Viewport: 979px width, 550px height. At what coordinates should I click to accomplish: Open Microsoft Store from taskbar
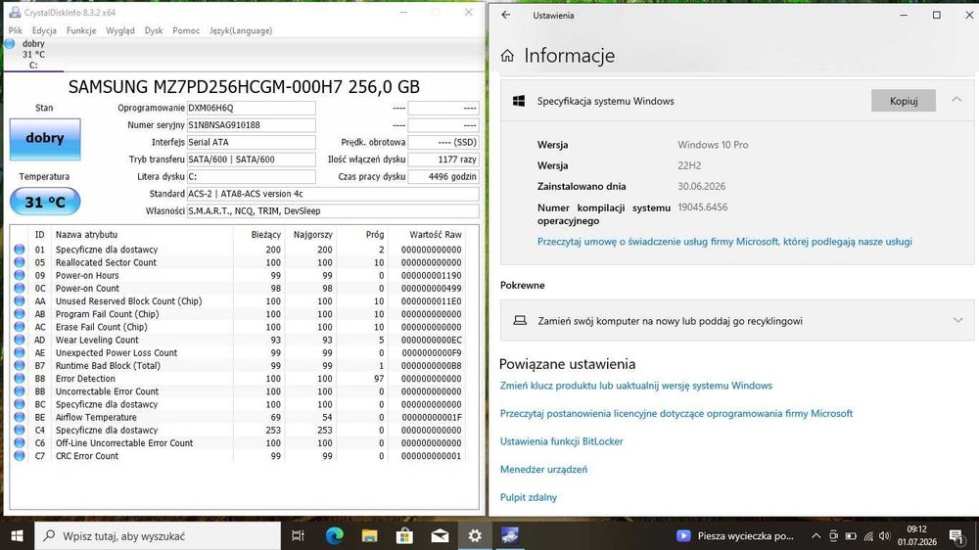click(x=404, y=535)
